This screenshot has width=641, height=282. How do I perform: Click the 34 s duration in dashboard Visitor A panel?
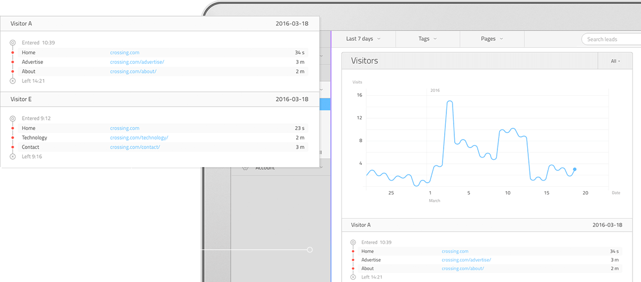[x=614, y=251]
